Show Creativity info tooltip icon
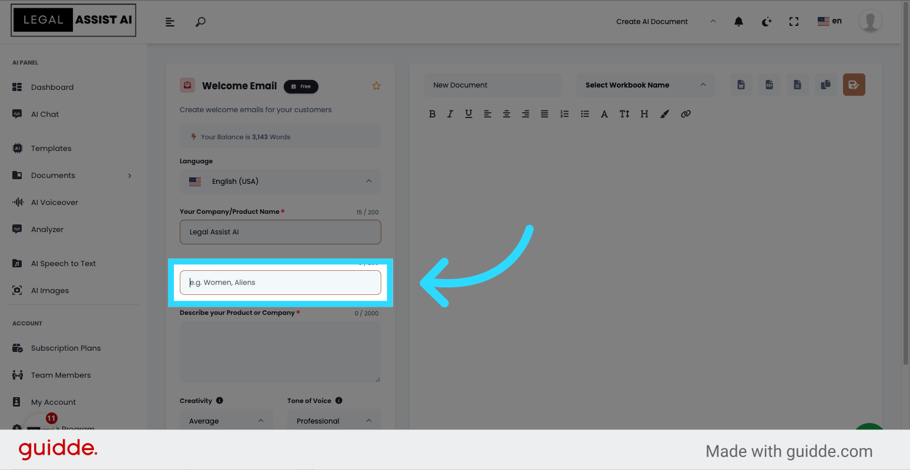 coord(220,401)
